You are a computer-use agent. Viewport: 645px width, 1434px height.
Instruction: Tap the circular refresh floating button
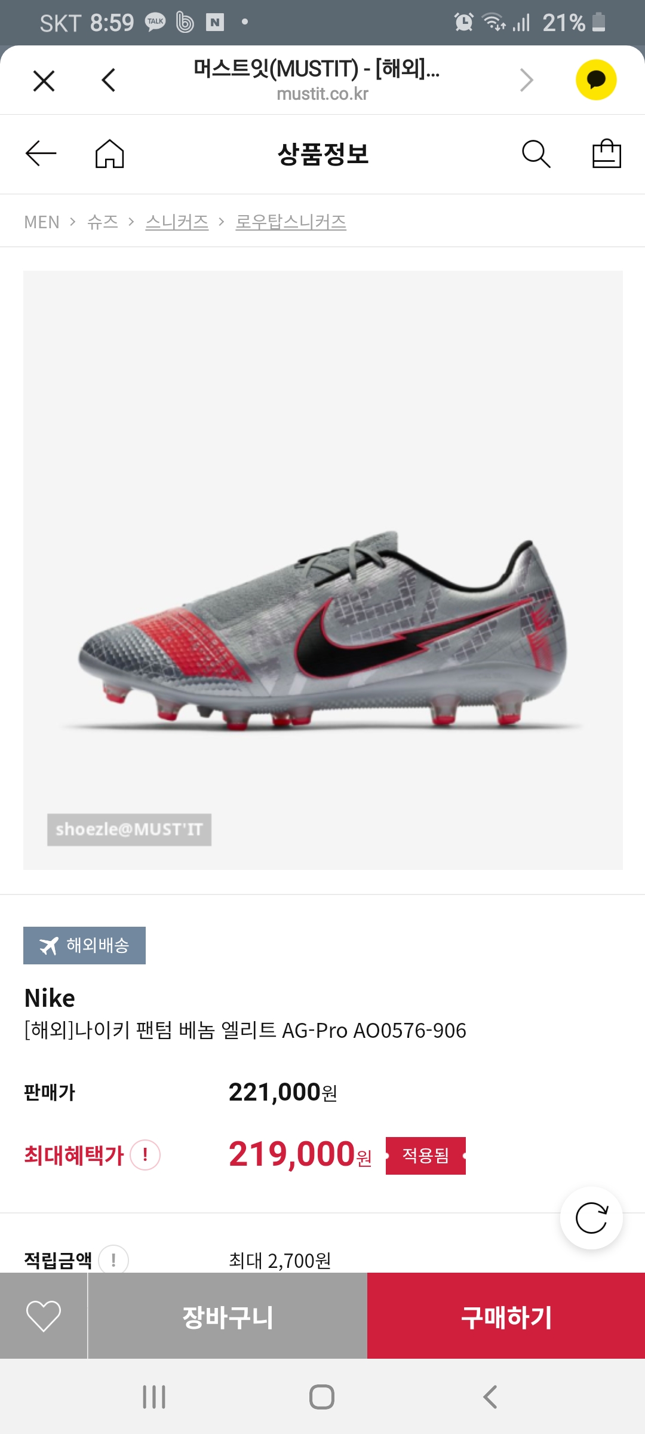tap(591, 1218)
